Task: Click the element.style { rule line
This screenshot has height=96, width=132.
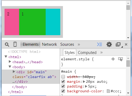Action: 77,59
